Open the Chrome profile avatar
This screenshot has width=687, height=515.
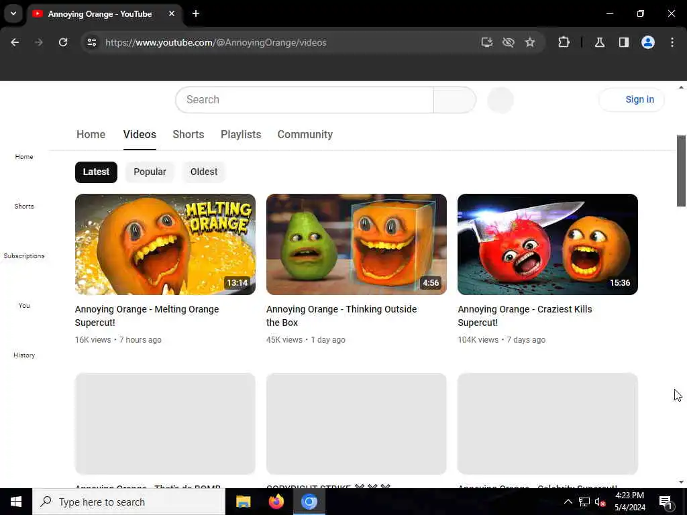[x=648, y=42]
